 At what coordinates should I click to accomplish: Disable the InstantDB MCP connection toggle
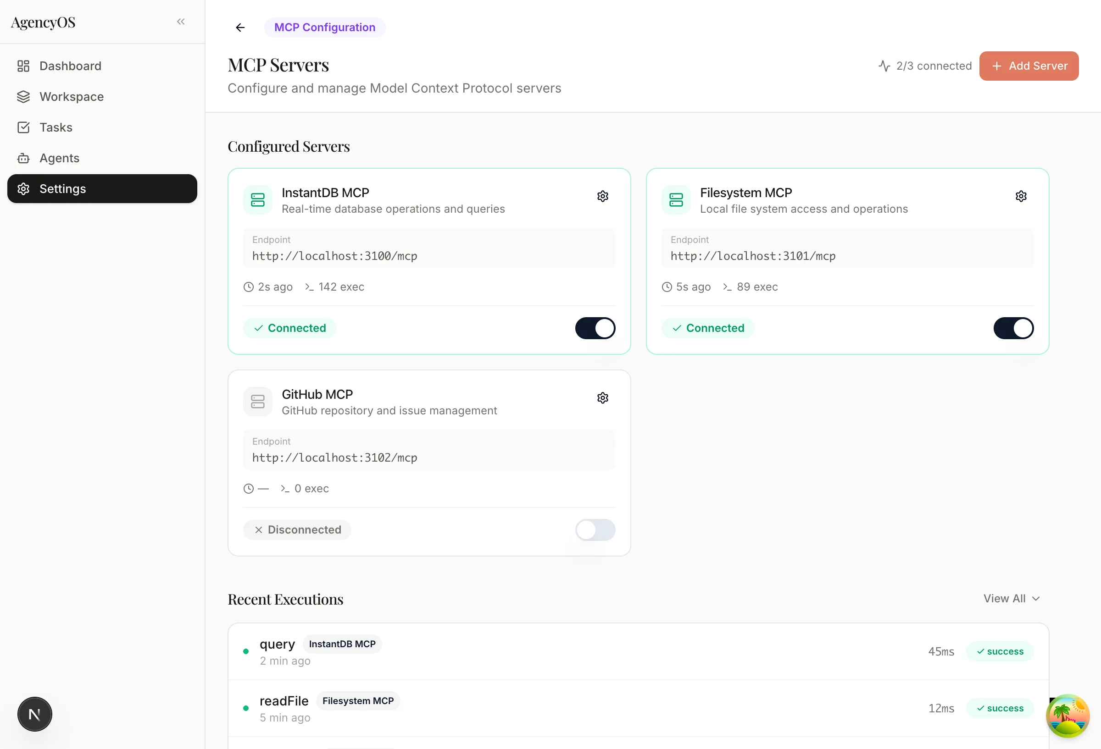pos(595,328)
